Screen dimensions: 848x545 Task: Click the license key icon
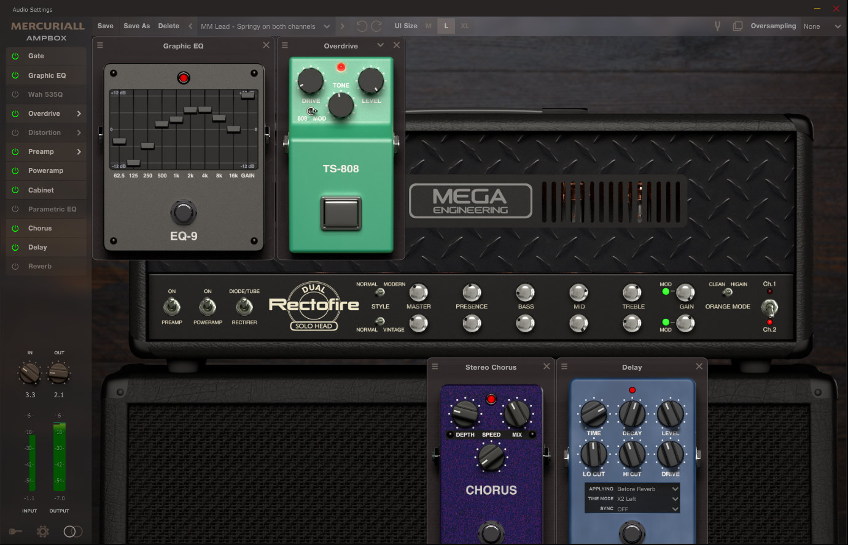pyautogui.click(x=15, y=532)
